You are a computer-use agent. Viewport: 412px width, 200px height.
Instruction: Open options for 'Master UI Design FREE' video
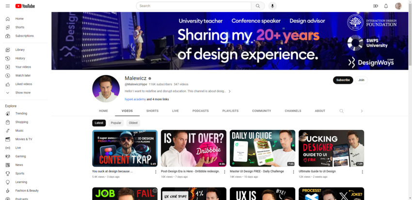tap(294, 172)
